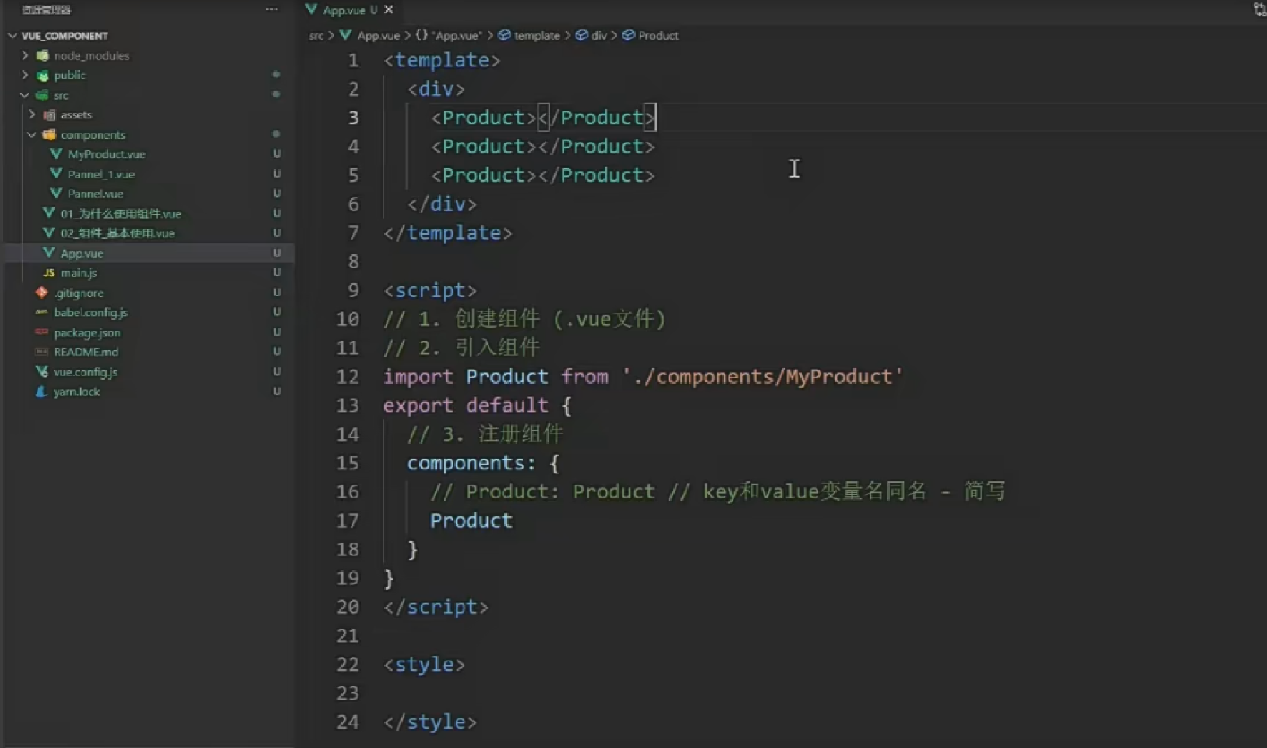Click the Vue icon beside MyProduct.vue
Viewport: 1267px width, 748px height.
(x=57, y=154)
